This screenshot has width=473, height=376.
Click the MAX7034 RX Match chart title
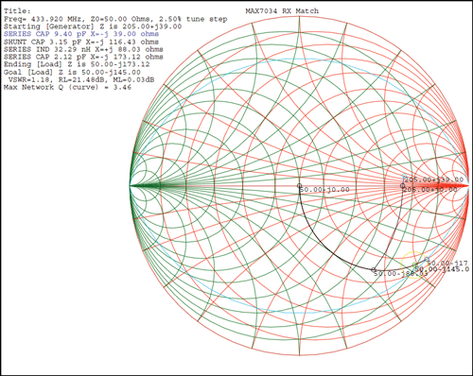(x=282, y=11)
